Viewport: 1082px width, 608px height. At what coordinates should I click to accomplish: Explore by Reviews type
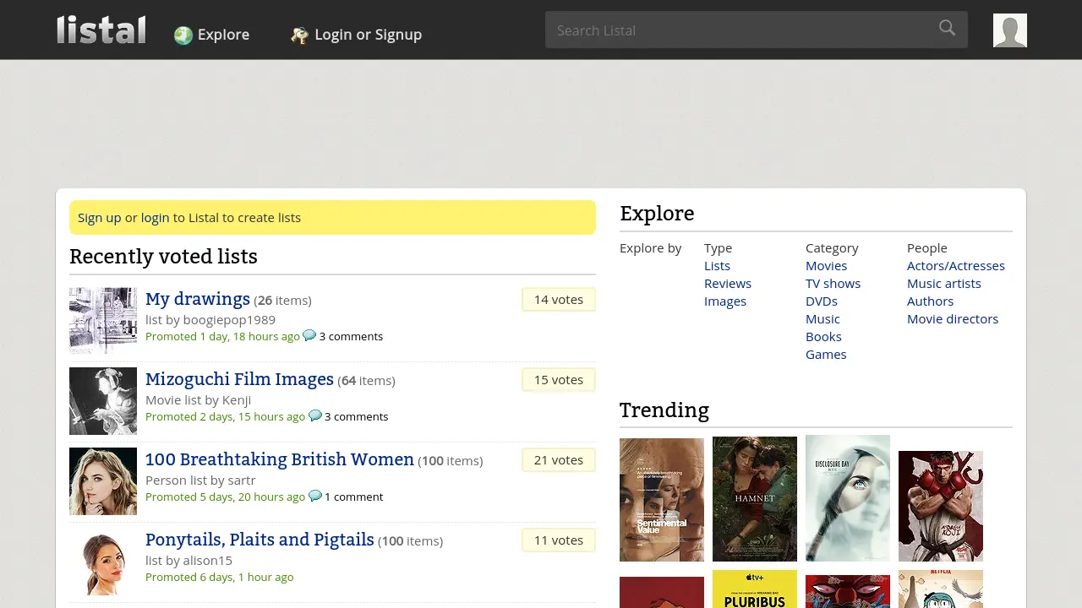click(x=728, y=283)
